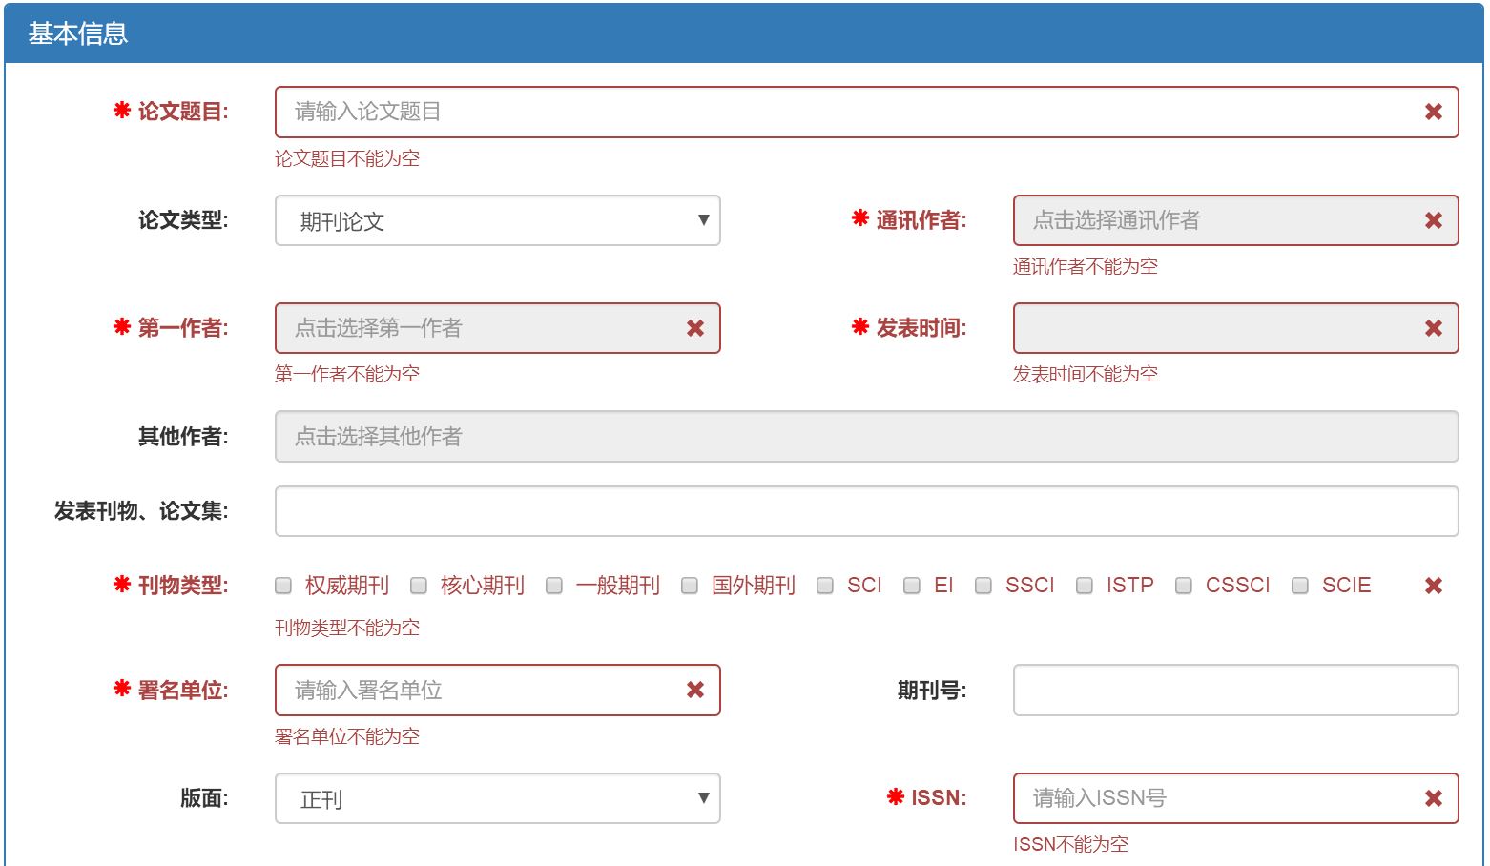Focus the 请输入论文题目 input field
1490x866 pixels.
point(849,113)
